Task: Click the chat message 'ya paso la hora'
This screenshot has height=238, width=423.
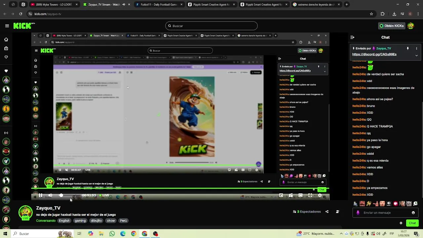Action: click(377, 140)
